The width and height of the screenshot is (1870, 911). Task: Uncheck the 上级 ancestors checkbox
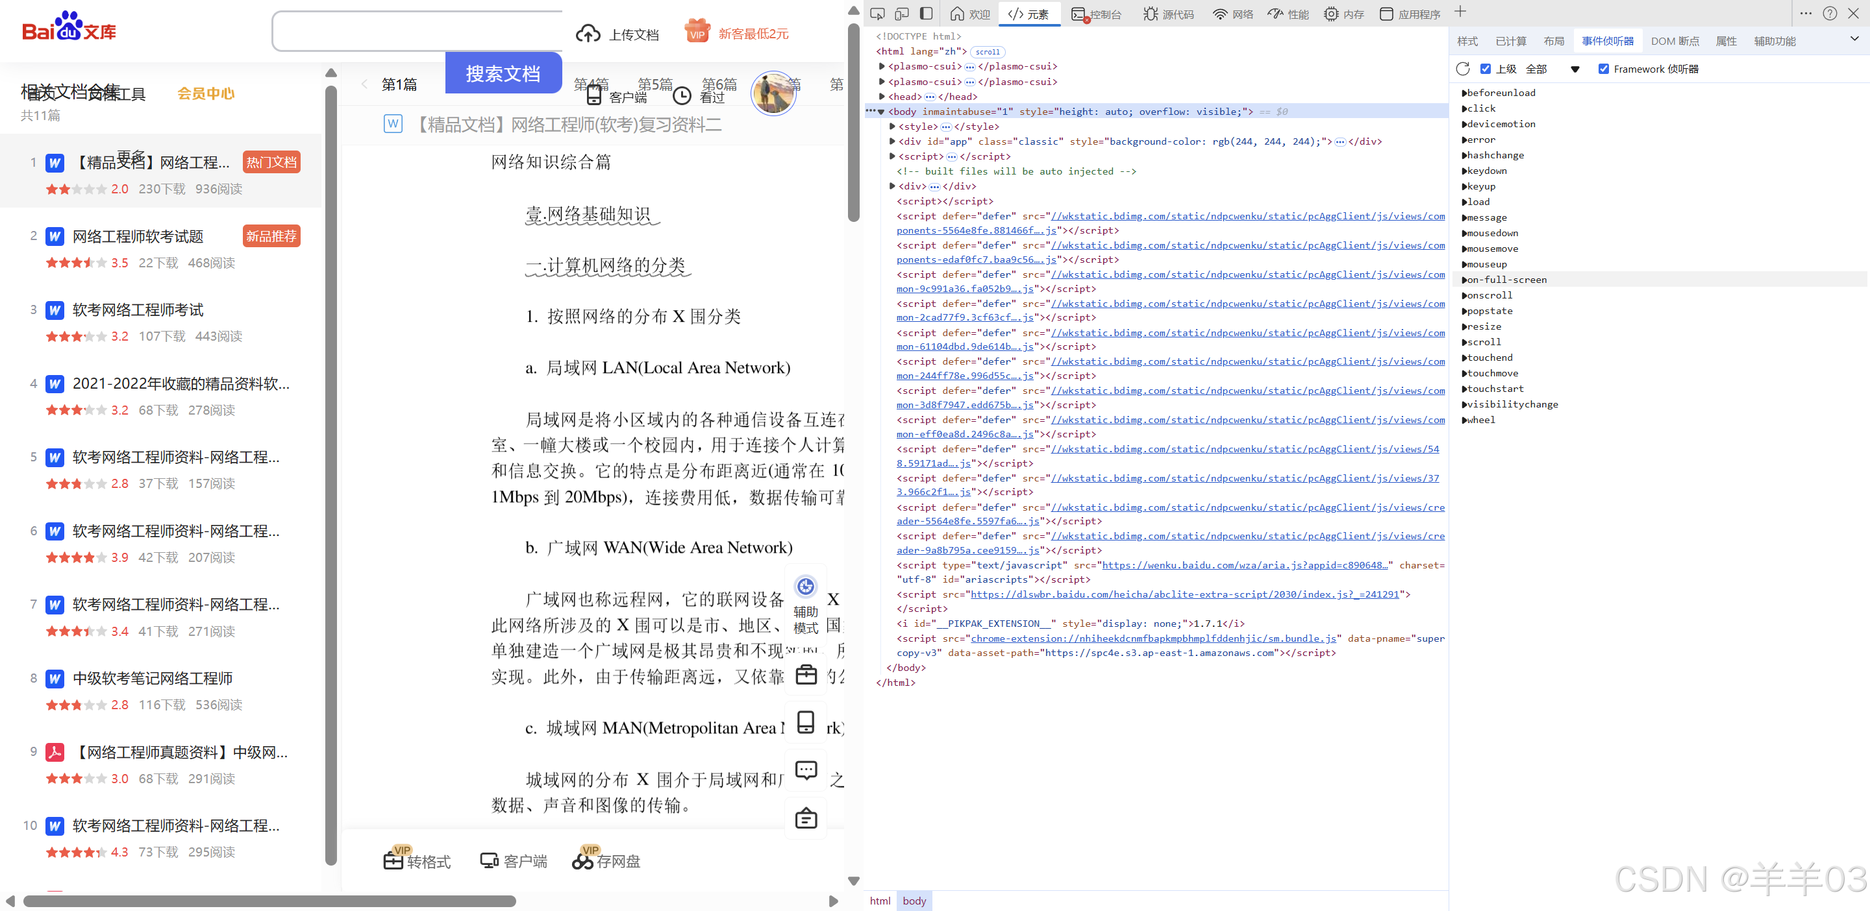pos(1485,69)
